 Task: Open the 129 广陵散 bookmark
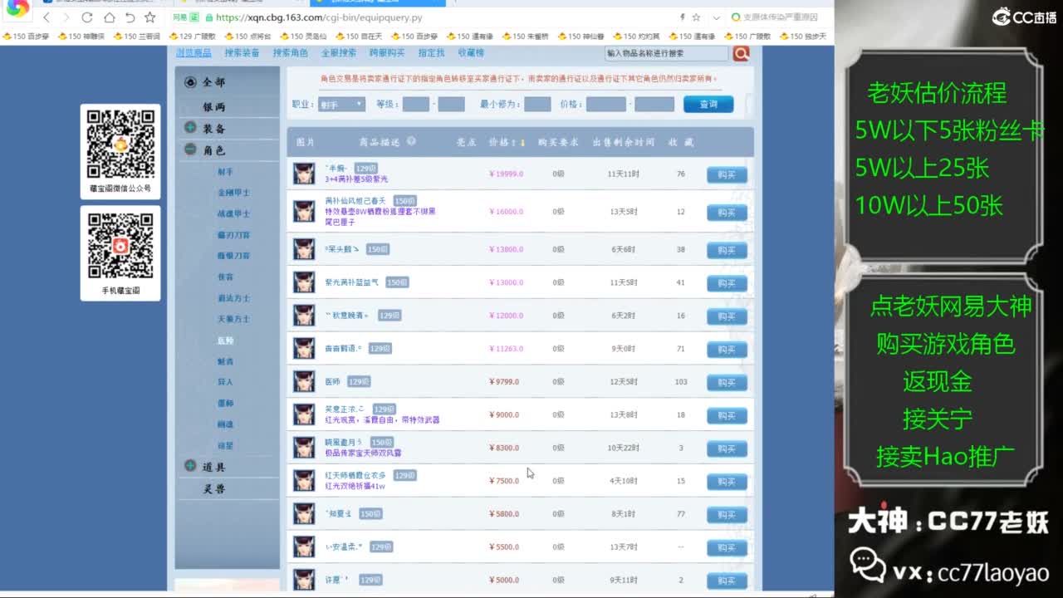pos(192,37)
